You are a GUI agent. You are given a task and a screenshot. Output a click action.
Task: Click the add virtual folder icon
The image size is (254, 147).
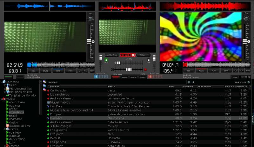tap(44, 86)
